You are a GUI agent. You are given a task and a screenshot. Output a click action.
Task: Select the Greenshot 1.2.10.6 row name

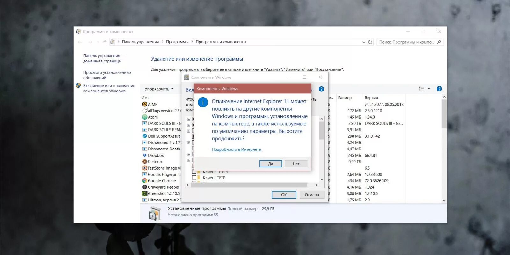point(164,193)
